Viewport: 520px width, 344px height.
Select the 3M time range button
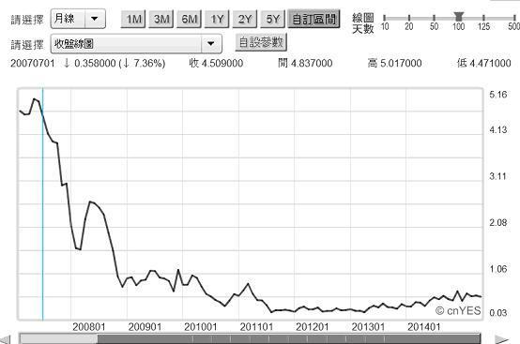(161, 19)
